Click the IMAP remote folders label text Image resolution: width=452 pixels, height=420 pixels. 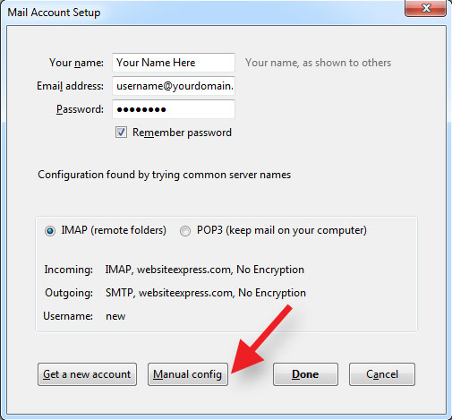pos(114,230)
